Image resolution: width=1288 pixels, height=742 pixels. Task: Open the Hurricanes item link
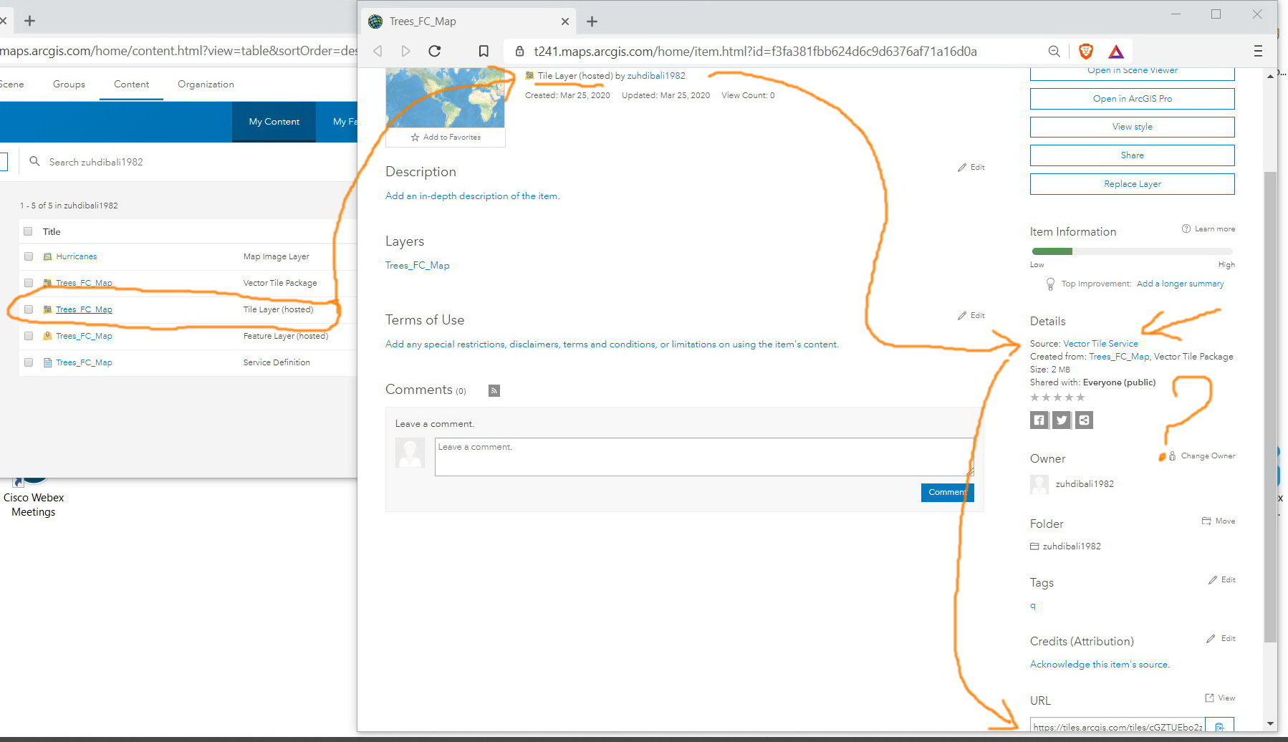coord(76,256)
